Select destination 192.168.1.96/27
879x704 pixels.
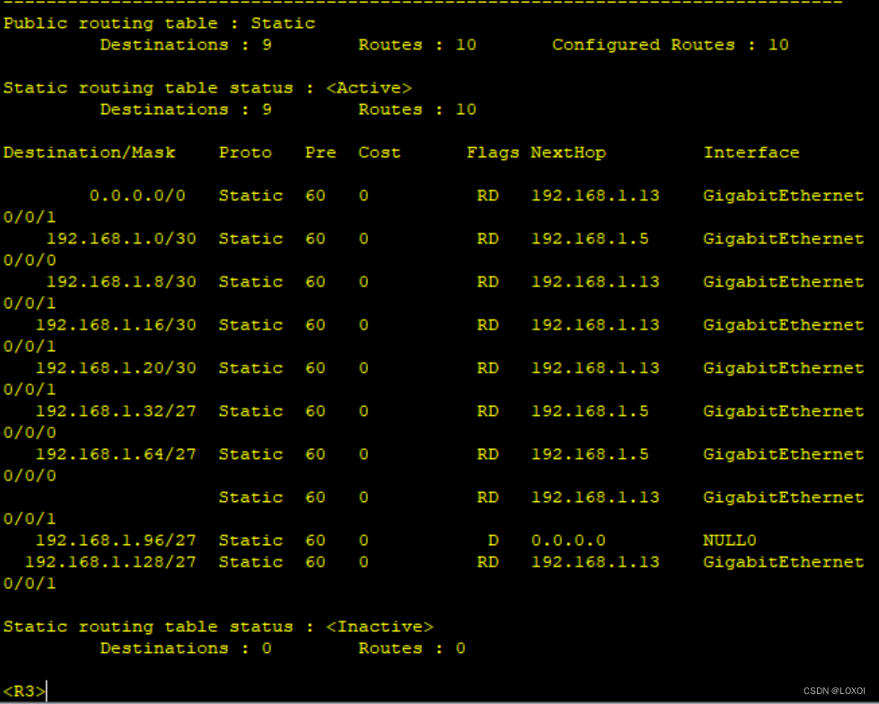(x=116, y=541)
